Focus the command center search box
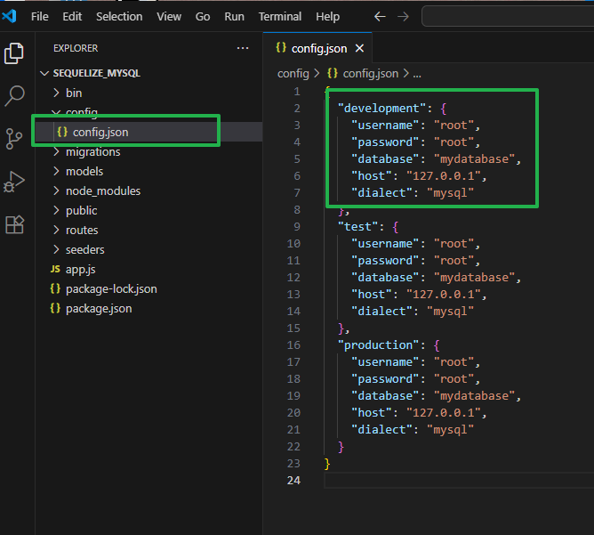Viewport: 594px width, 535px height. click(508, 16)
